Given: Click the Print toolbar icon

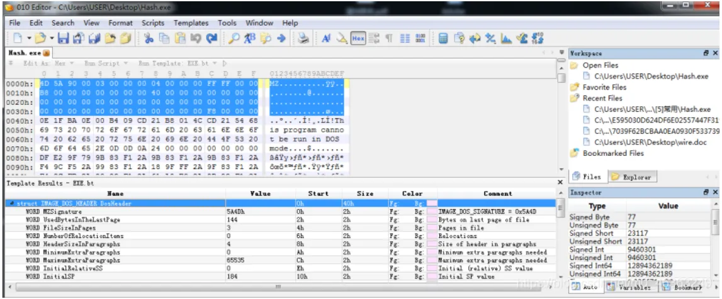Looking at the screenshot, I should pos(303,38).
